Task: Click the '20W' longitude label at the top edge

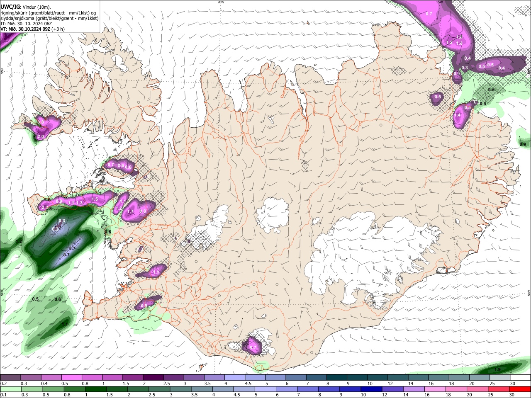Action: [x=221, y=2]
